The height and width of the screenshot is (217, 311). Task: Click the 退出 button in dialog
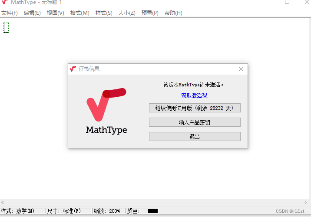click(195, 137)
